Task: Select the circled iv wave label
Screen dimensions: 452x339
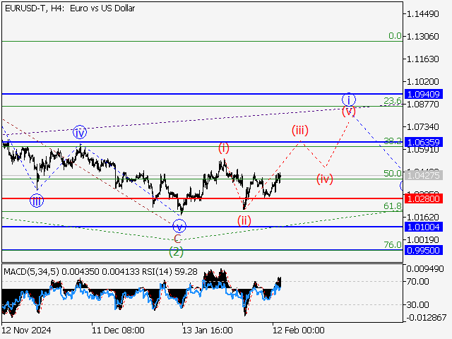Action: [80, 132]
